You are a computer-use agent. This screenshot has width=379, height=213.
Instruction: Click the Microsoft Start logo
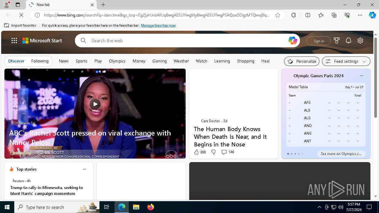click(42, 41)
